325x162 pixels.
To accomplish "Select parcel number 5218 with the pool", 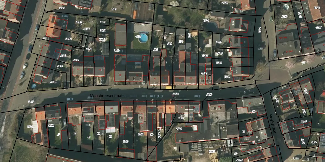I will 138,36.
